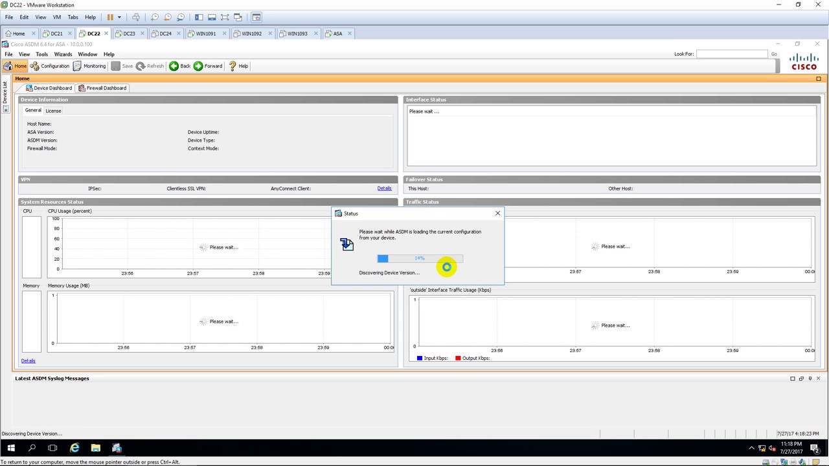Click the Go button beside Look For
The height and width of the screenshot is (466, 829).
[x=774, y=54]
